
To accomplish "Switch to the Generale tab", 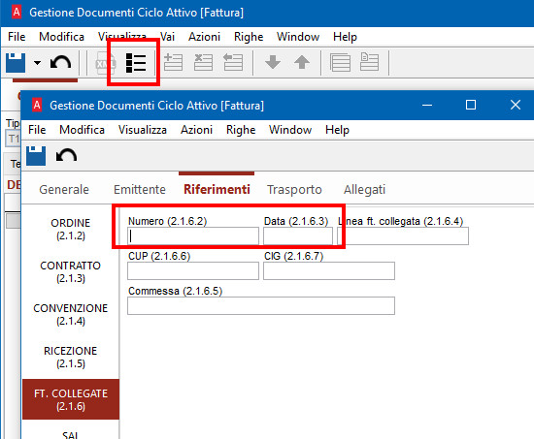I will 64,189.
